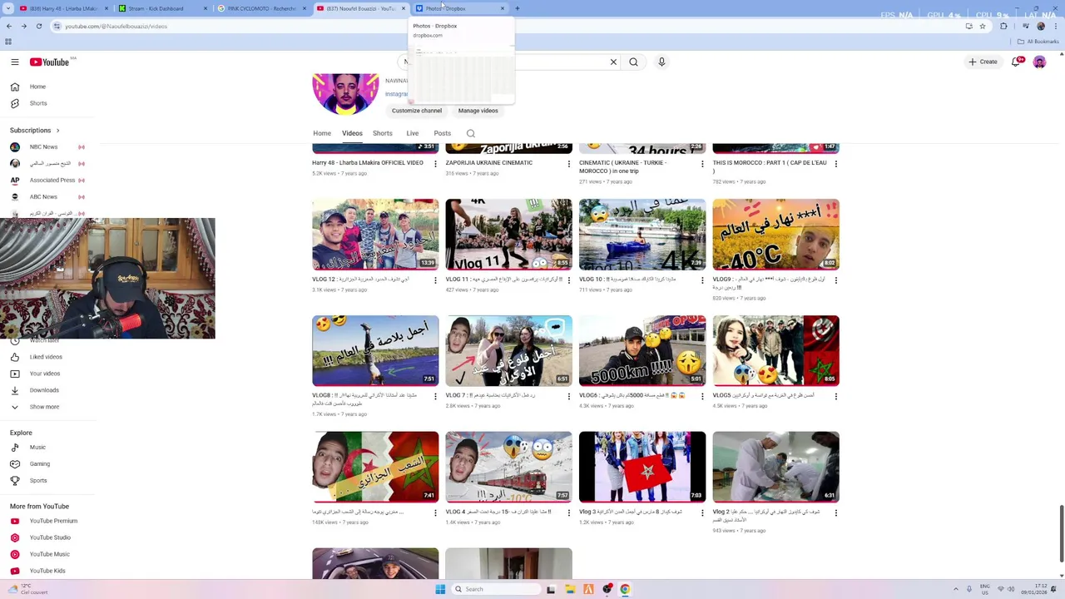Open options menu for VLOG9 video
The image size is (1065, 599).
point(836,280)
